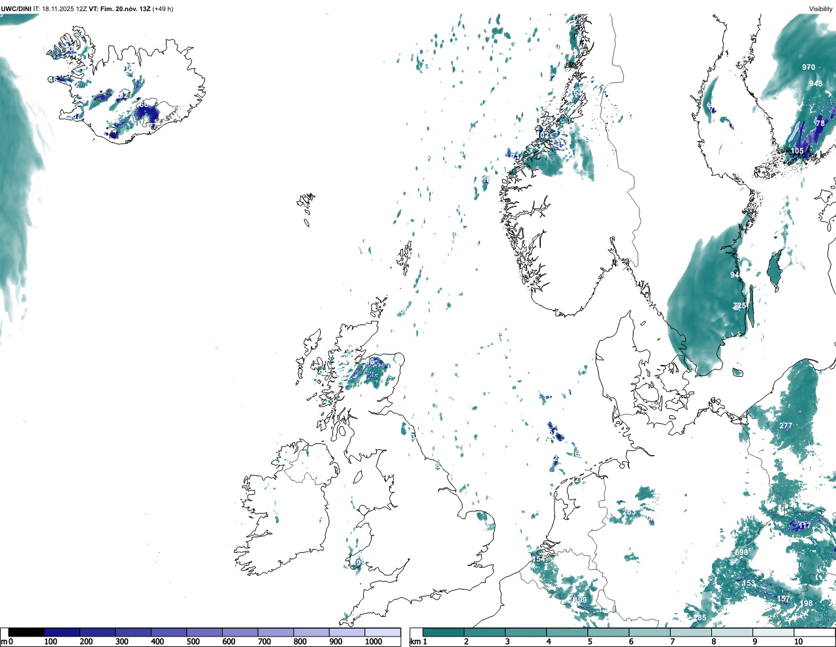The image size is (836, 647).
Task: Click the '199' value over Belgium
Action: (580, 600)
